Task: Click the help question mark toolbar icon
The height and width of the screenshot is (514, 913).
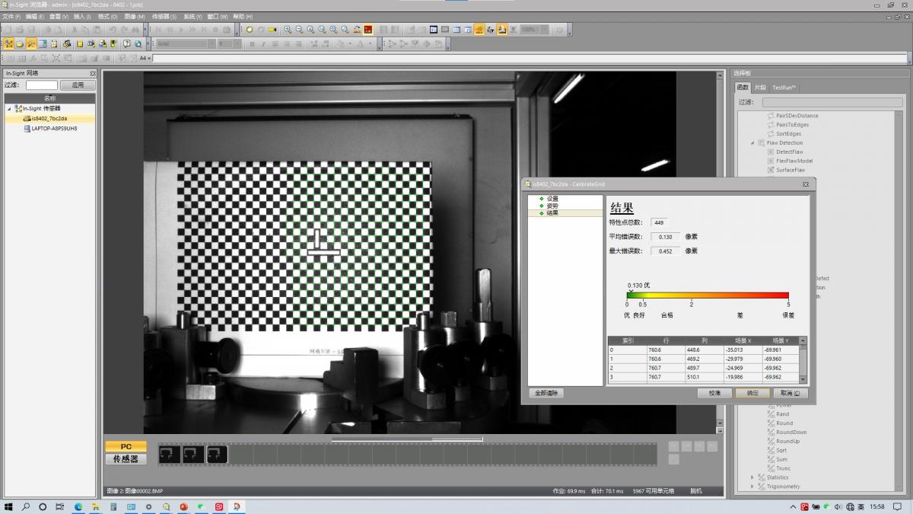Action: coord(126,43)
